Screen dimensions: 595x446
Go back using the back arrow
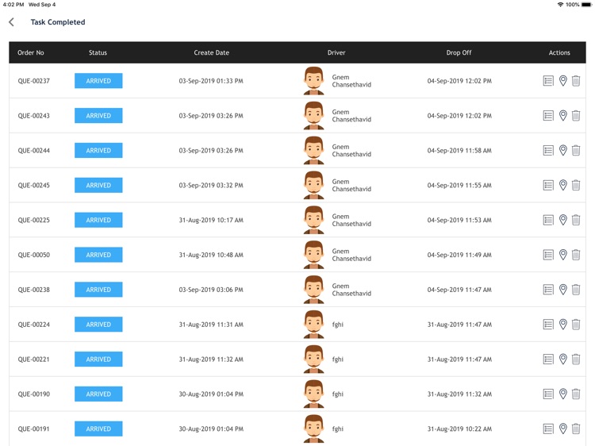click(11, 22)
